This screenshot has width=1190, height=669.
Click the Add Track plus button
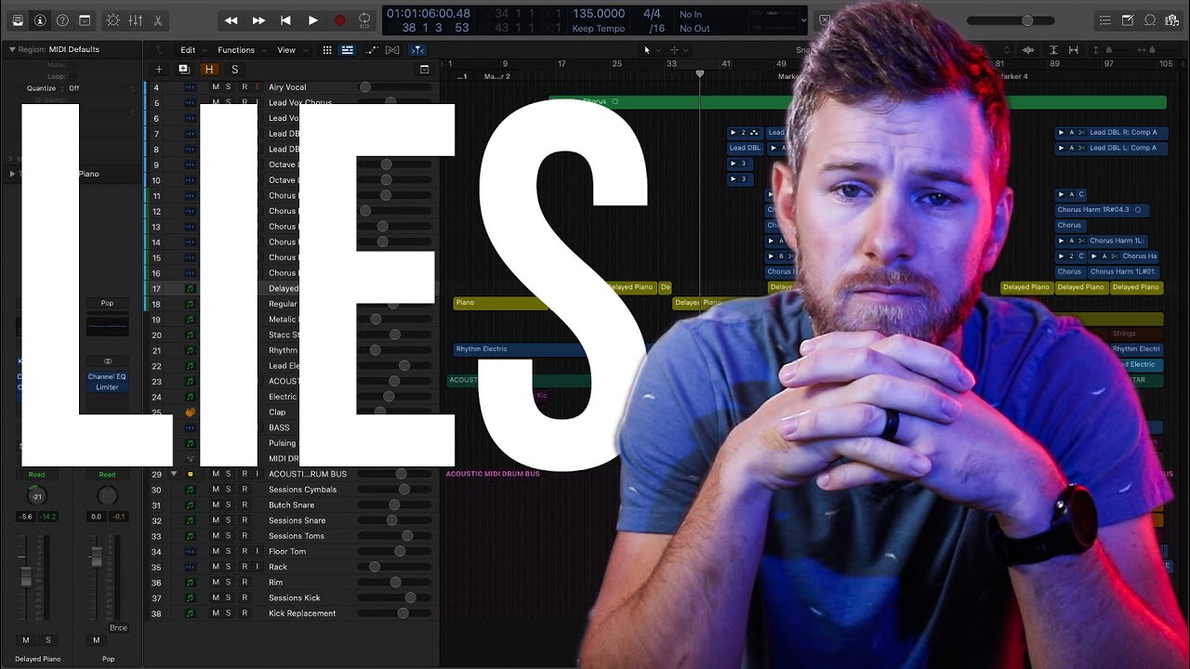pos(158,69)
